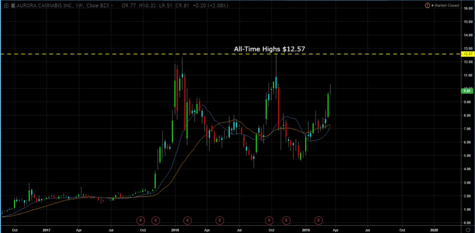The height and width of the screenshot is (233, 475).
Task: Click the Market Closed status text
Action: pyautogui.click(x=447, y=6)
